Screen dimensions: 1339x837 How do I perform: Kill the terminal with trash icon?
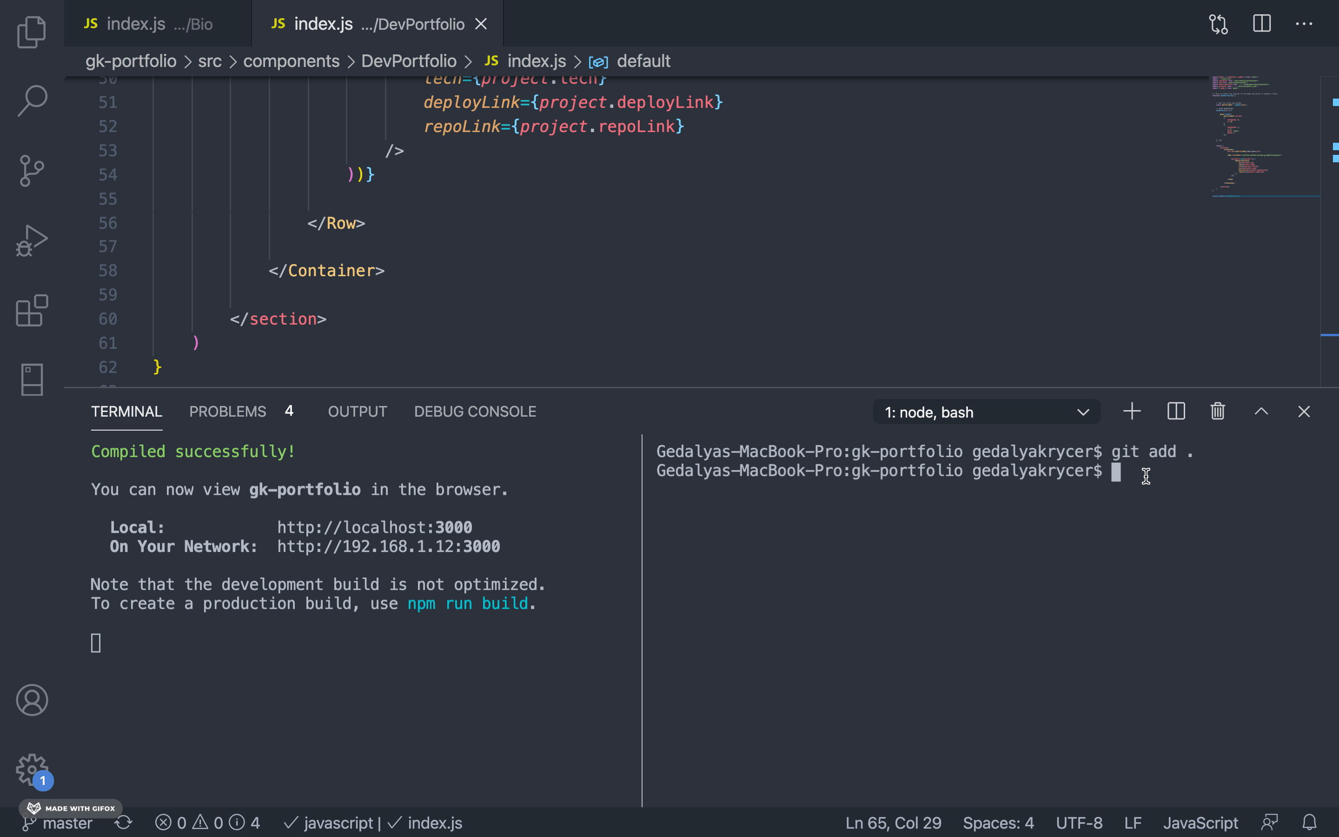click(1218, 412)
